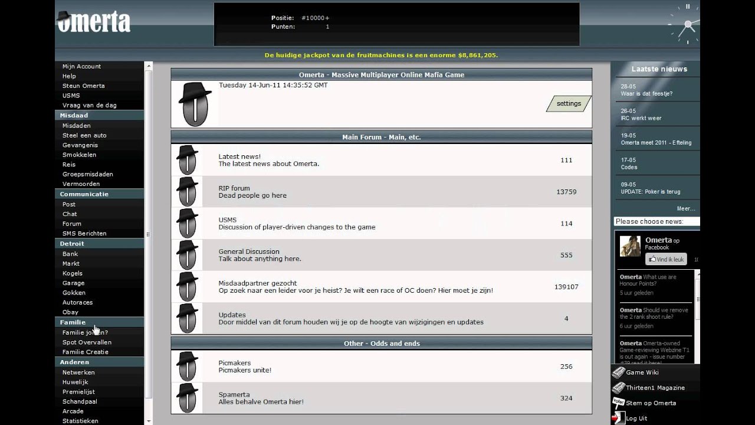This screenshot has width=755, height=425.
Task: Click the hat icon beside Picmakers forum
Action: point(187,366)
